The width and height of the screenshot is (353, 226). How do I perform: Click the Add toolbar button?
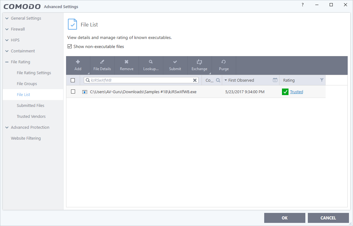click(78, 65)
